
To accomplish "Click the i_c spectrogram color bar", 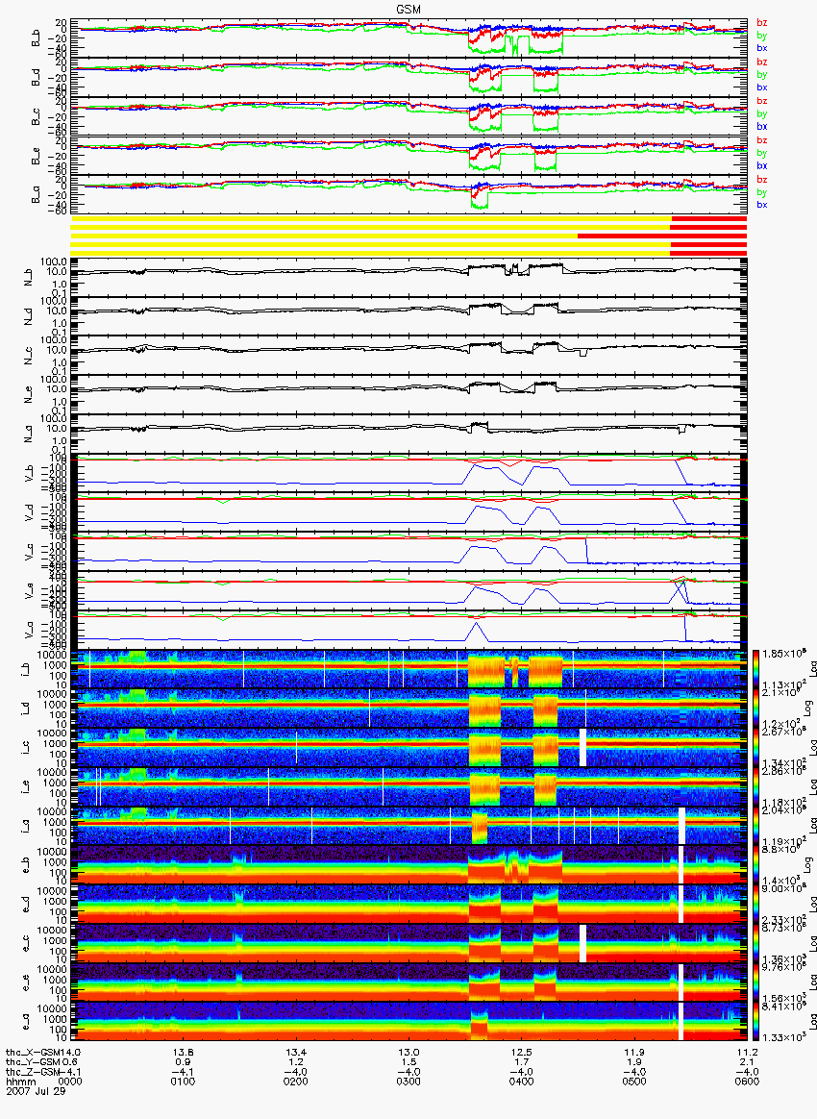I will (755, 747).
